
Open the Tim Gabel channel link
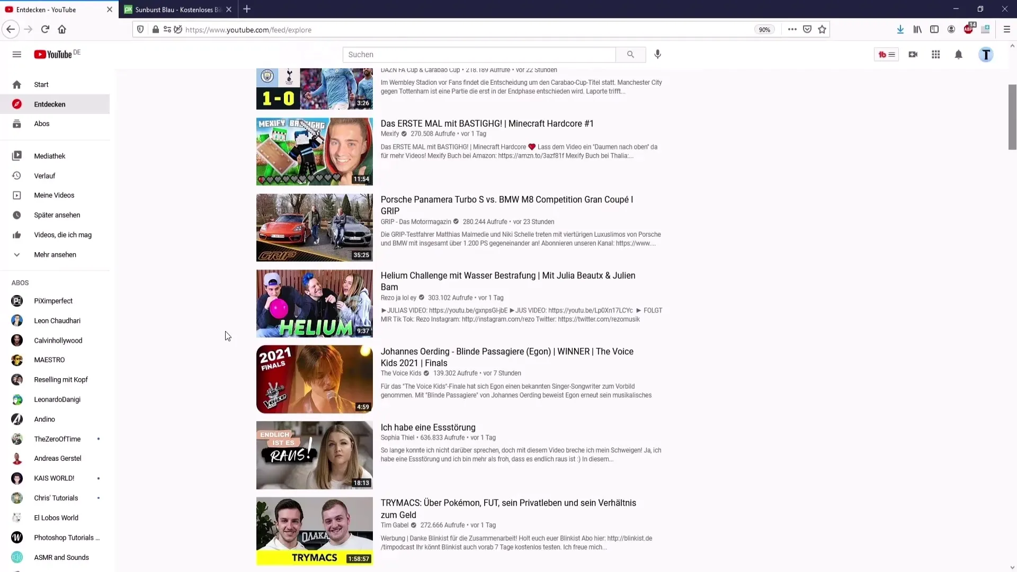(x=395, y=525)
